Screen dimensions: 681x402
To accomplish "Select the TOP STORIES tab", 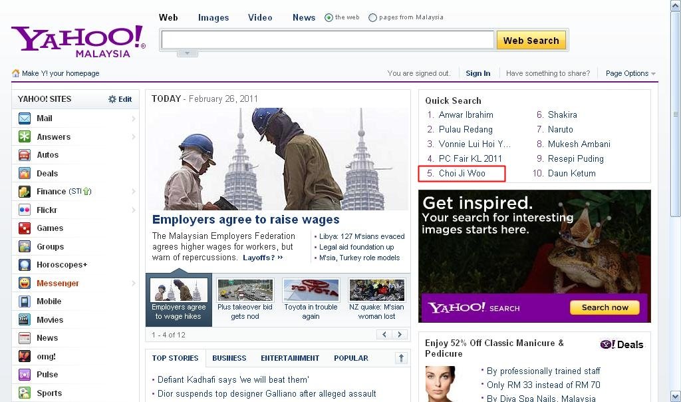I will pos(175,358).
